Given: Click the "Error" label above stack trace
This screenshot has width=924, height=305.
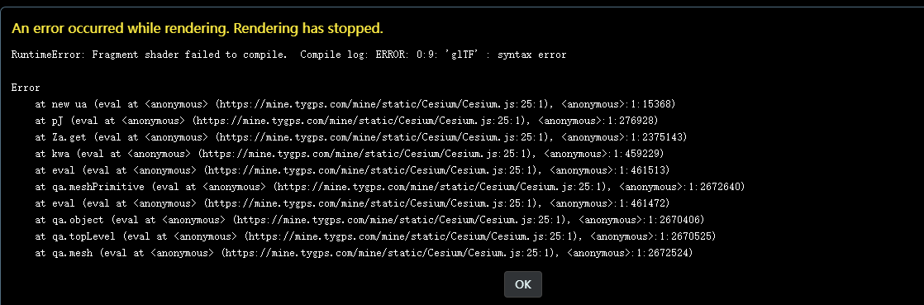Looking at the screenshot, I should (x=26, y=88).
